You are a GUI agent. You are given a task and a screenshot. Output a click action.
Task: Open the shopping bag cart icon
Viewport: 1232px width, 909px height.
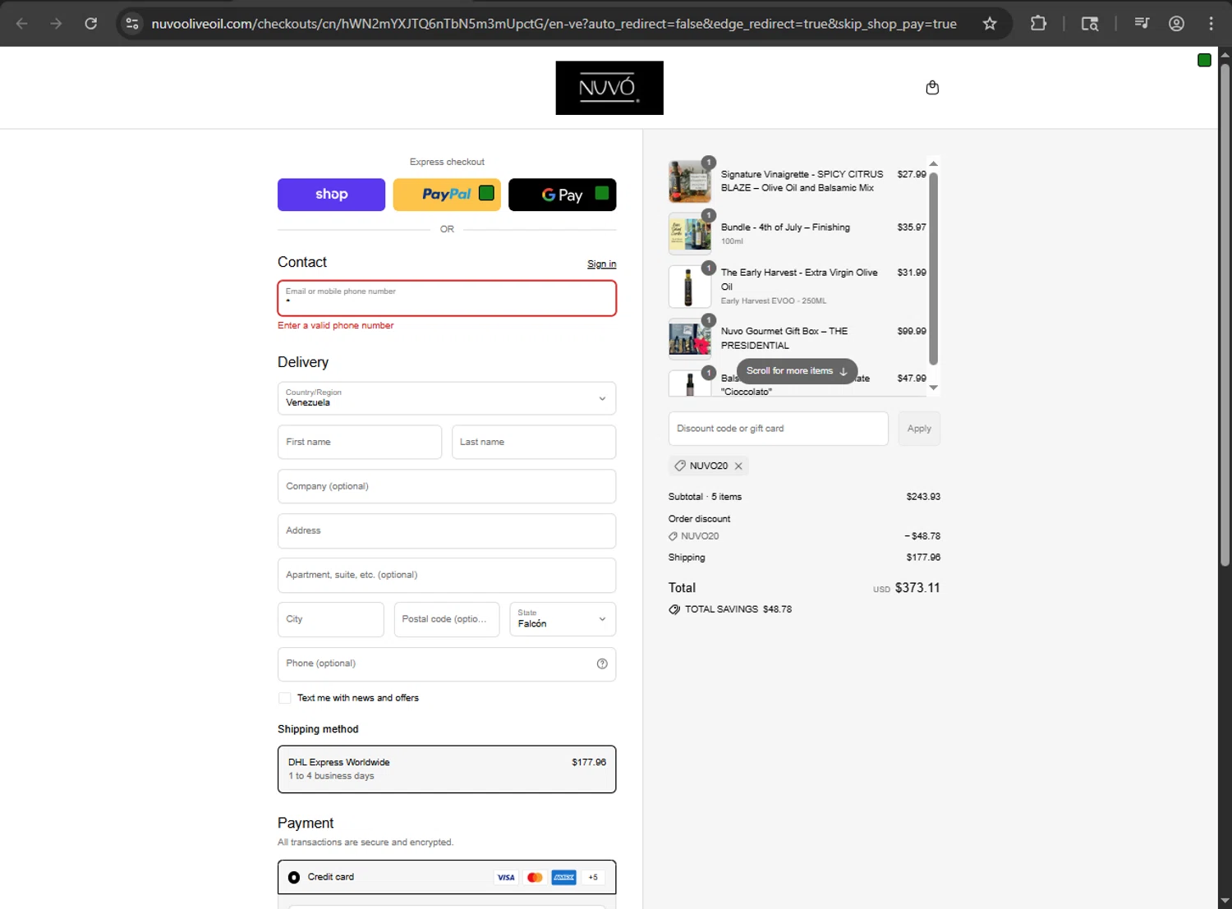click(x=932, y=88)
